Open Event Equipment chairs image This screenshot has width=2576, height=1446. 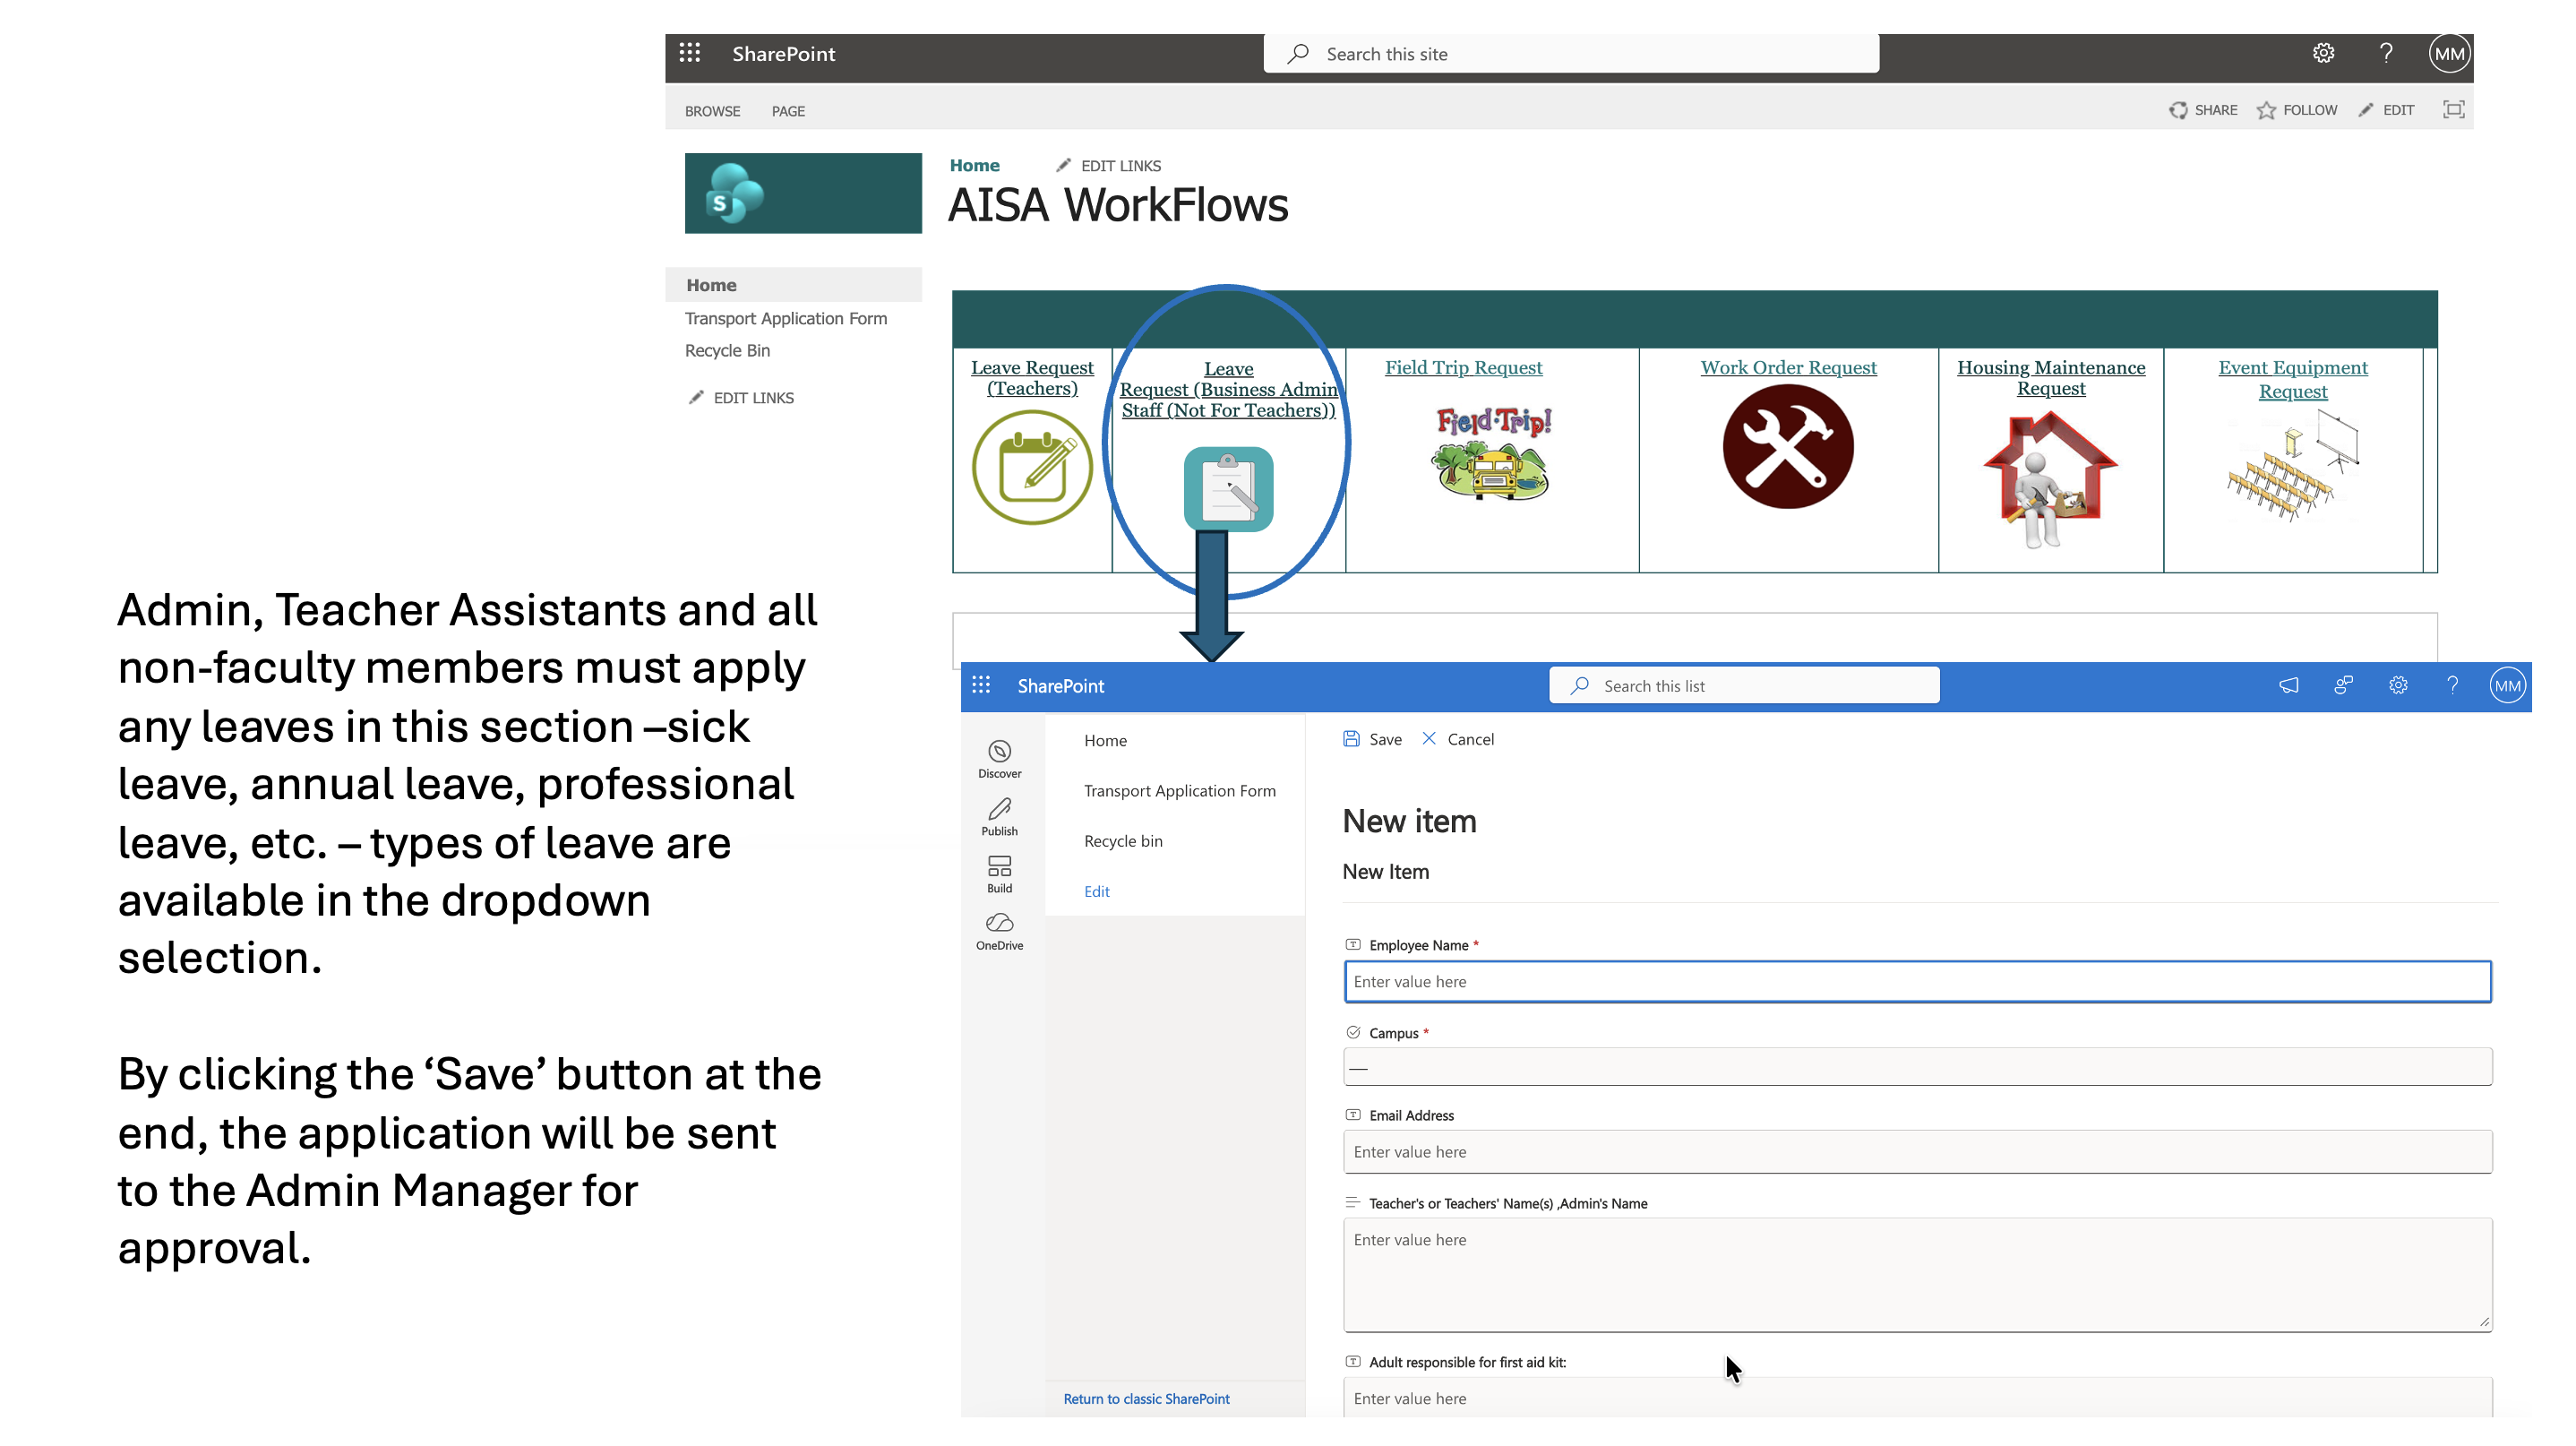click(2292, 467)
